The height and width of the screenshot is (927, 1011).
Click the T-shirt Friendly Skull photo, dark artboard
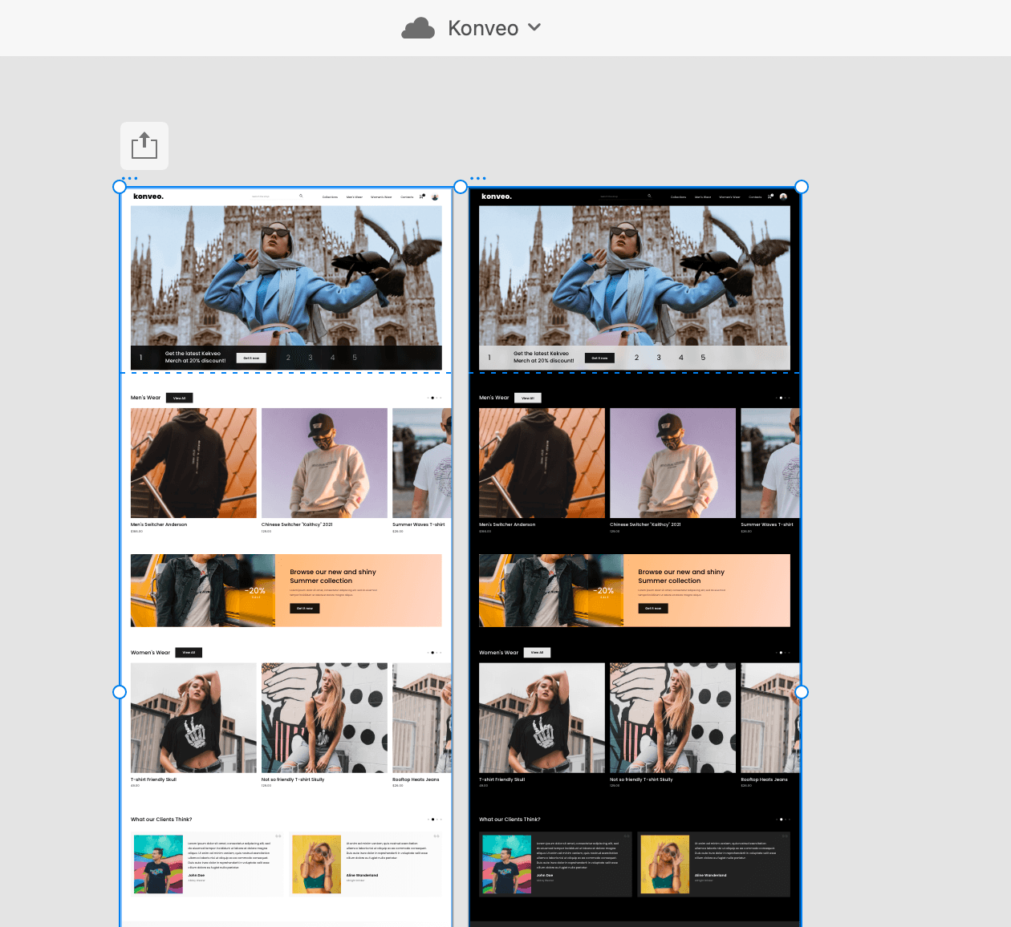pyautogui.click(x=542, y=718)
